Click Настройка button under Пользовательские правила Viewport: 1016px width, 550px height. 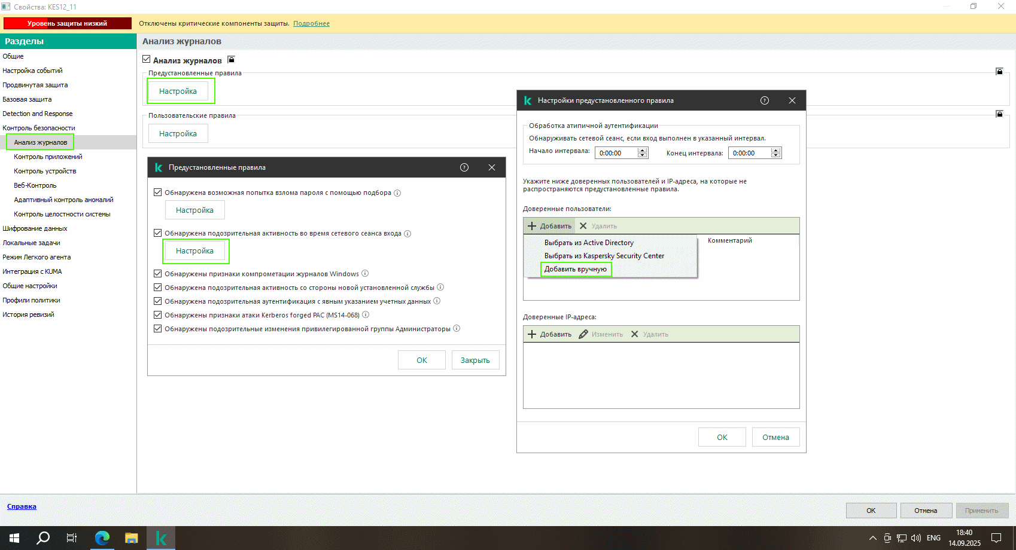[x=178, y=134]
